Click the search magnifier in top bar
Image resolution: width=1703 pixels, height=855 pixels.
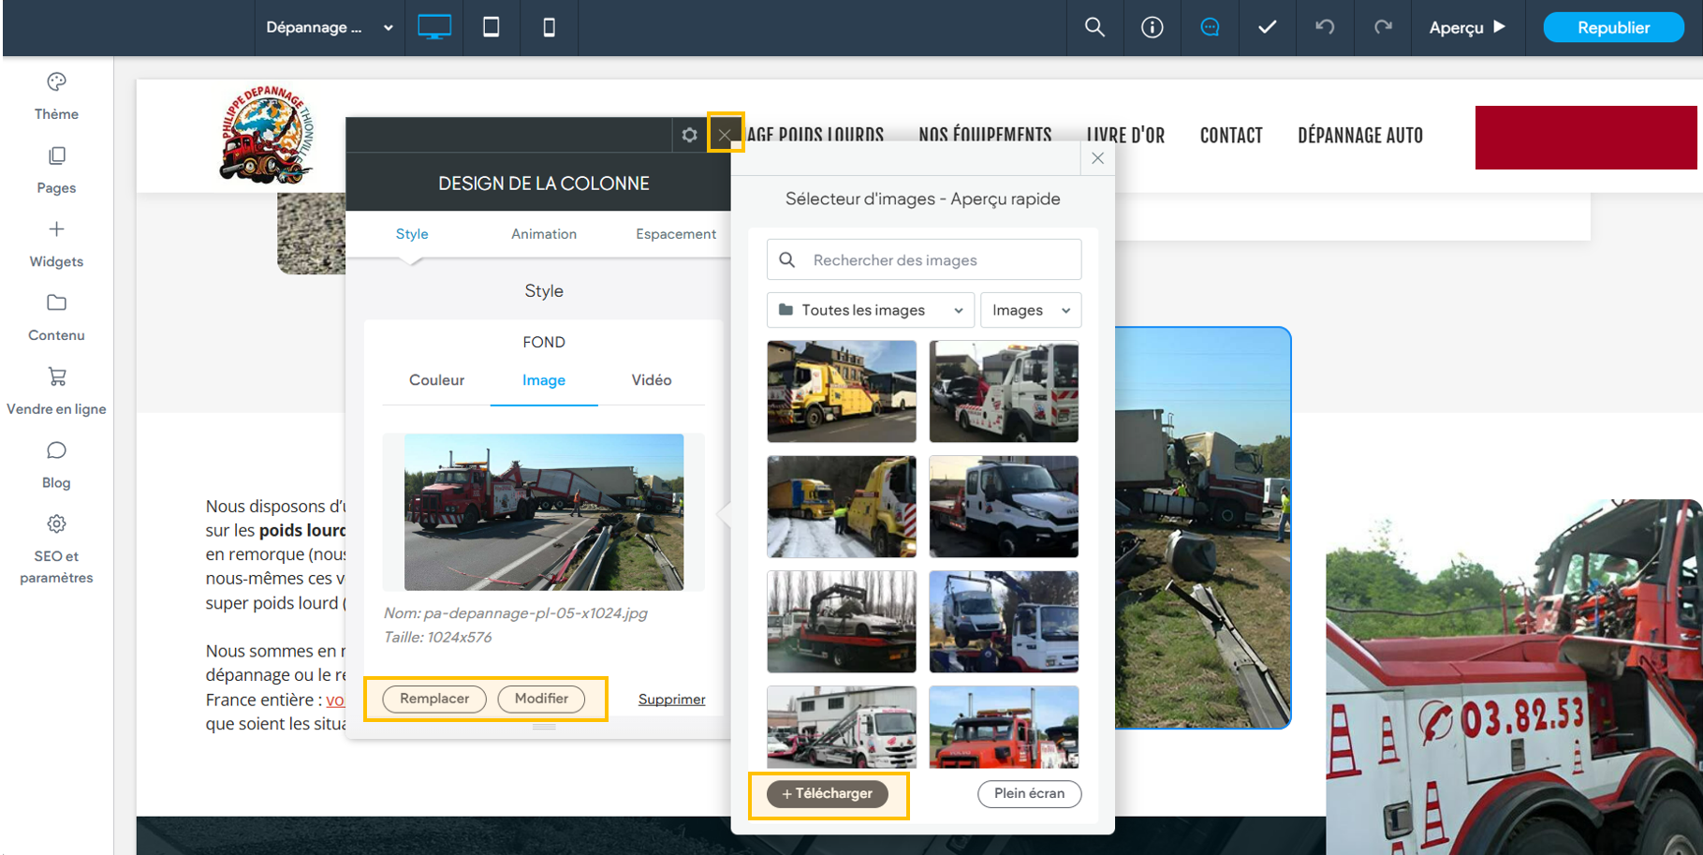pyautogui.click(x=1094, y=27)
